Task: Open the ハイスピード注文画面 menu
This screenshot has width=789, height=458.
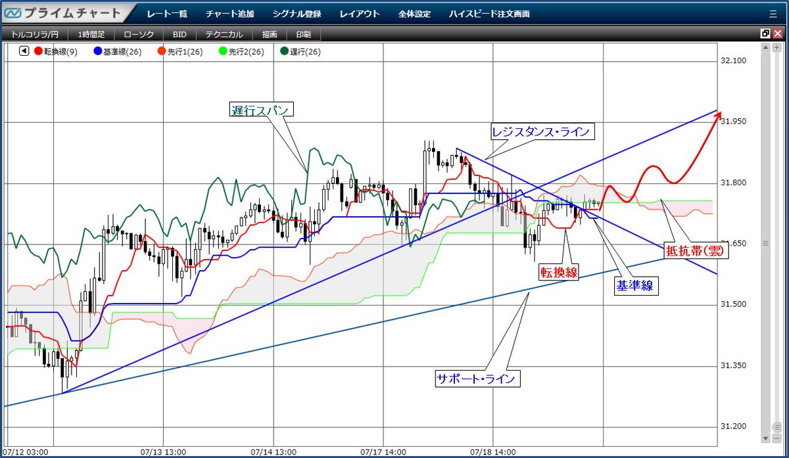Action: click(489, 14)
